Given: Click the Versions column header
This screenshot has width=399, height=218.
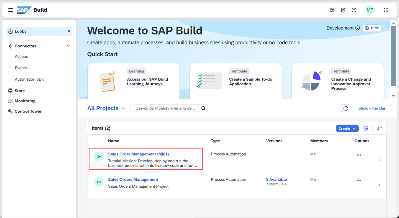Looking at the screenshot, I should (x=274, y=141).
